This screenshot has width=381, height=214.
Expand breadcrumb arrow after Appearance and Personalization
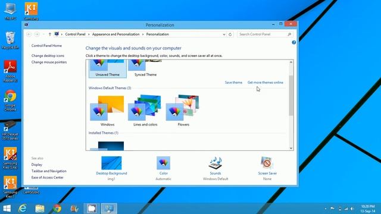143,34
